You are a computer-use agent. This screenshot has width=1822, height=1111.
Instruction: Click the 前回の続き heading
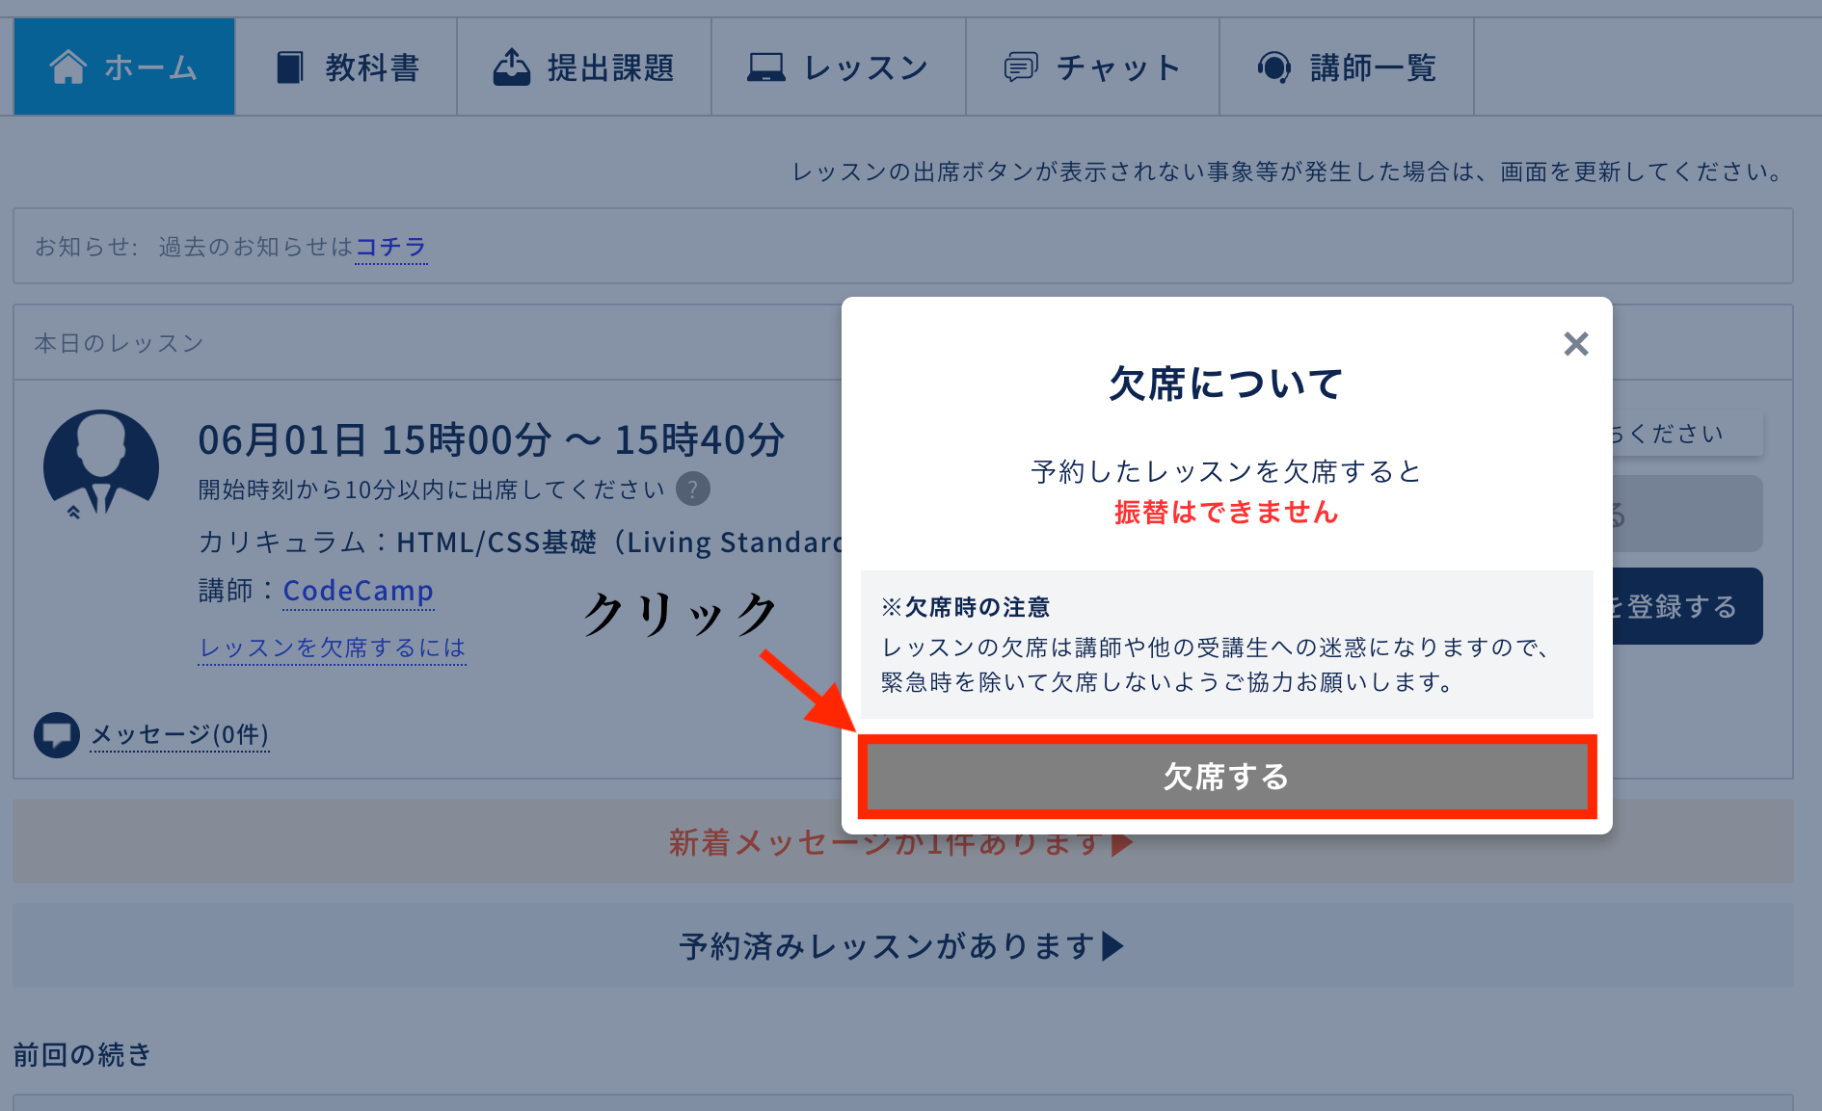(x=83, y=1054)
